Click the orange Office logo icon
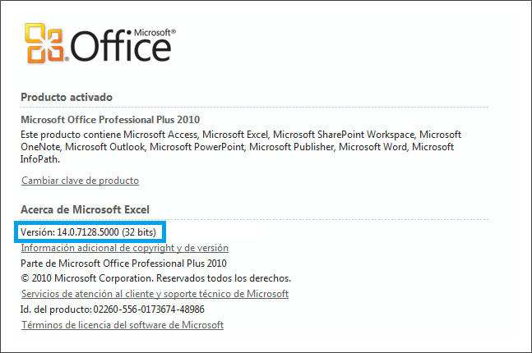Screen dimensions: 532x353 pyautogui.click(x=44, y=43)
